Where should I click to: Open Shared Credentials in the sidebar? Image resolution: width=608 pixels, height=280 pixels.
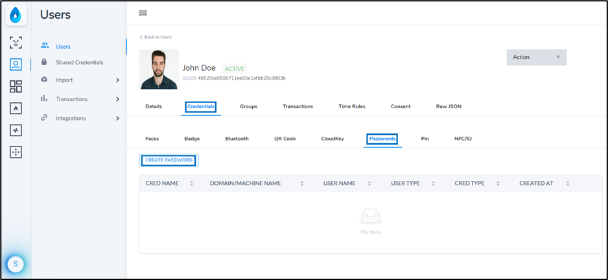pos(78,62)
